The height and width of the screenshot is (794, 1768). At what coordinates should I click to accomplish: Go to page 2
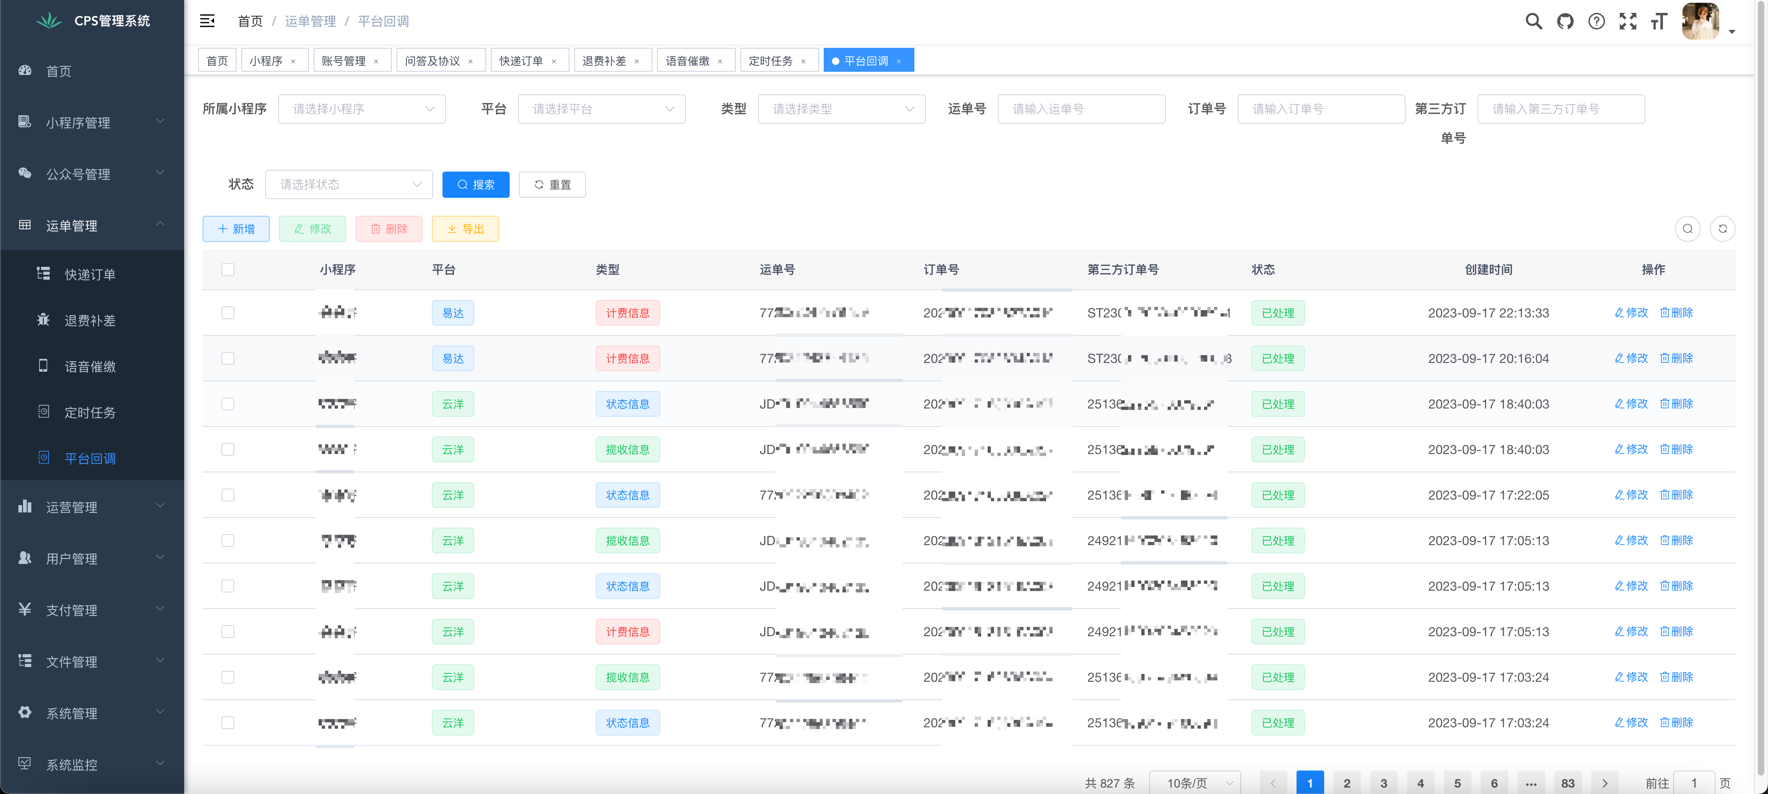[1347, 783]
